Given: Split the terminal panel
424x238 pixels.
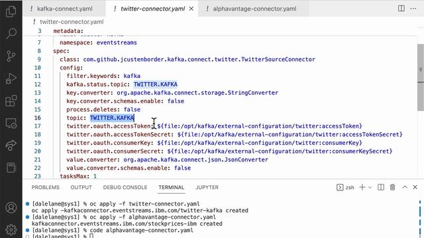Looking at the screenshot, I should 381,187.
